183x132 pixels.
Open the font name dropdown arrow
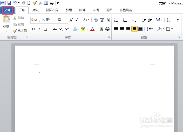pos(52,20)
